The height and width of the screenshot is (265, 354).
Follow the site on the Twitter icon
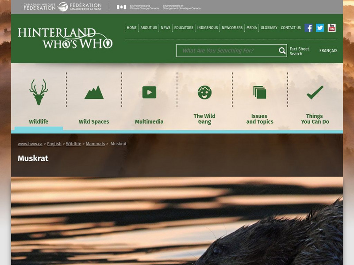click(319, 27)
